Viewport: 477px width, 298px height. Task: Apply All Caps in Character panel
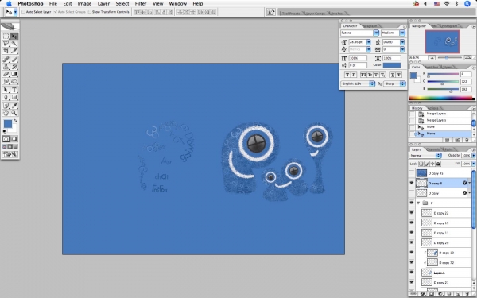coord(363,75)
